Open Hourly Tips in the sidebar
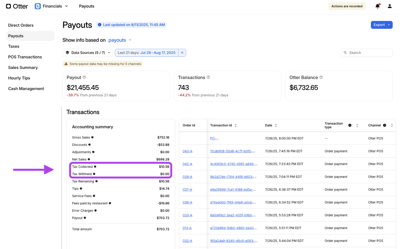The height and width of the screenshot is (249, 400). (19, 78)
